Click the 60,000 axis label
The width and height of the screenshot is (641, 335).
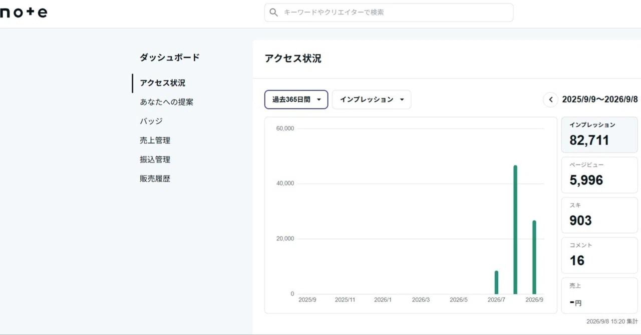point(285,128)
